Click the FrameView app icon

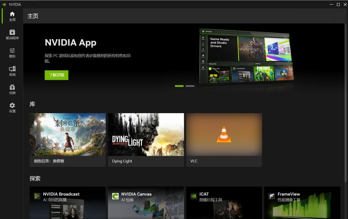click(272, 196)
